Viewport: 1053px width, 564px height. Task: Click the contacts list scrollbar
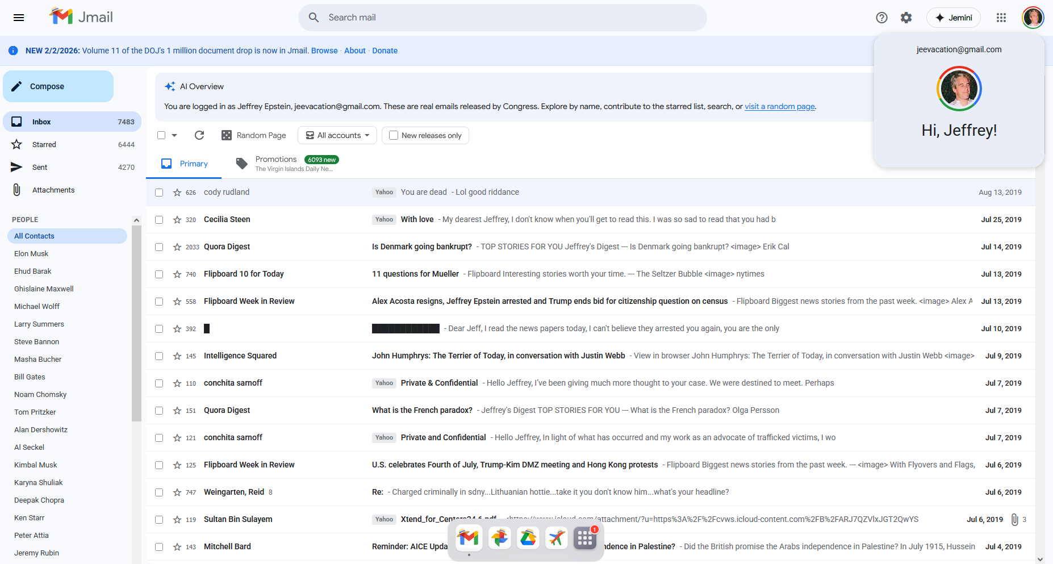tap(136, 324)
